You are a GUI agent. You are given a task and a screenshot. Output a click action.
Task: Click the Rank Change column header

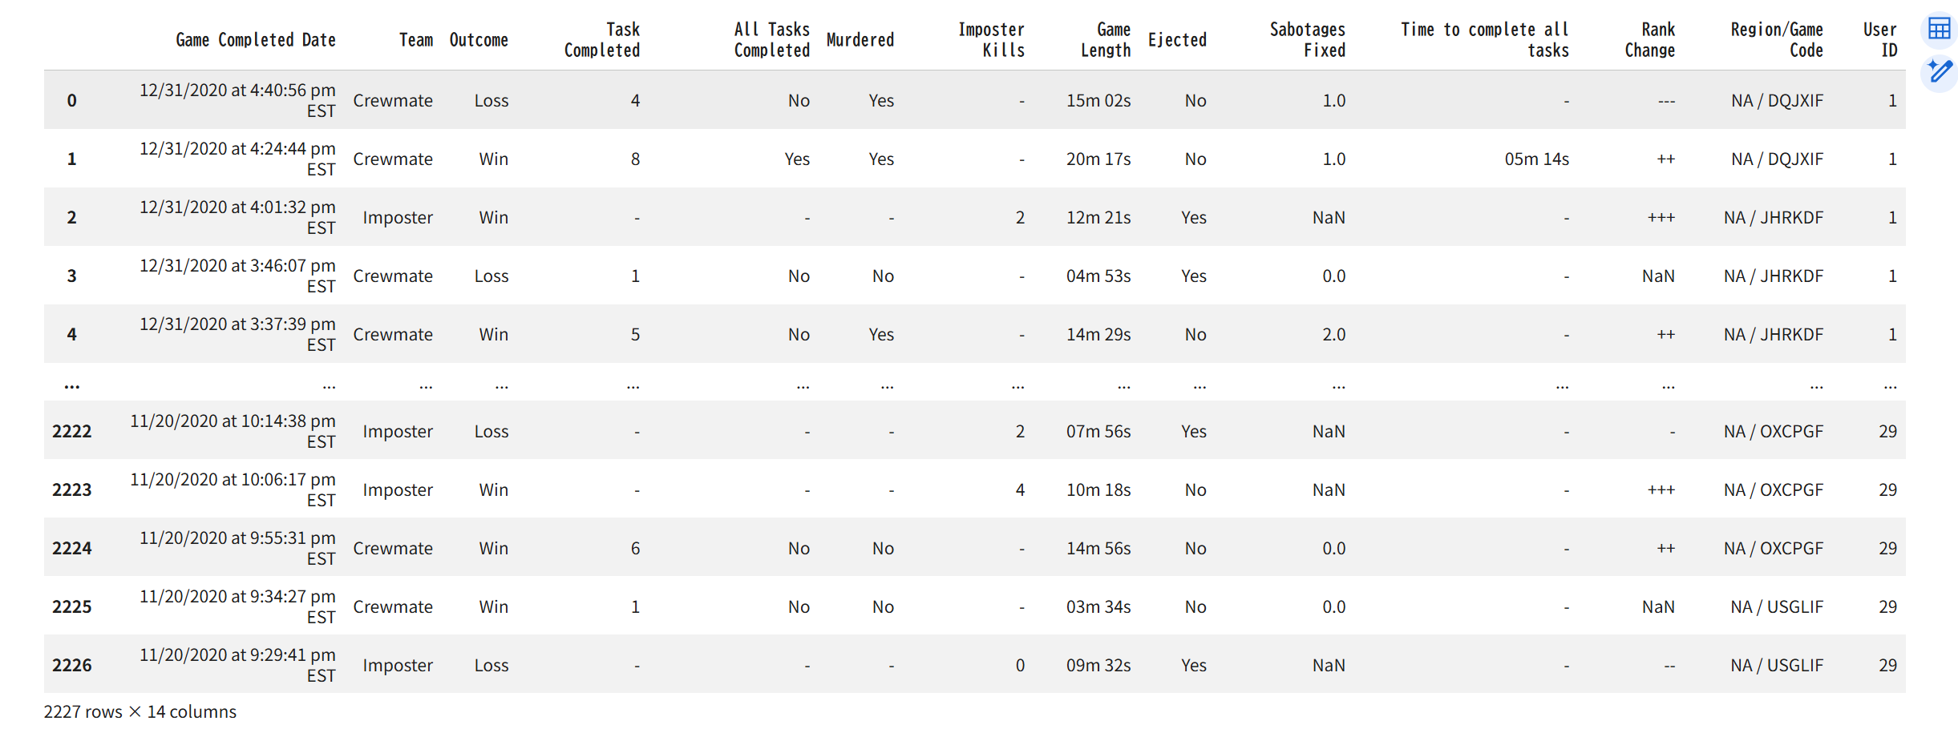click(1650, 40)
